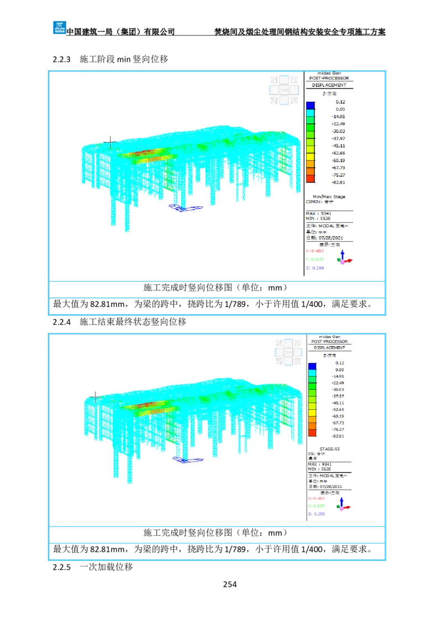
Task: Click the crosshair cursor on the upper model
Action: pyautogui.click(x=110, y=143)
